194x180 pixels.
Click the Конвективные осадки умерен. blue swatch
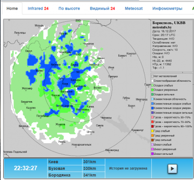152,108
